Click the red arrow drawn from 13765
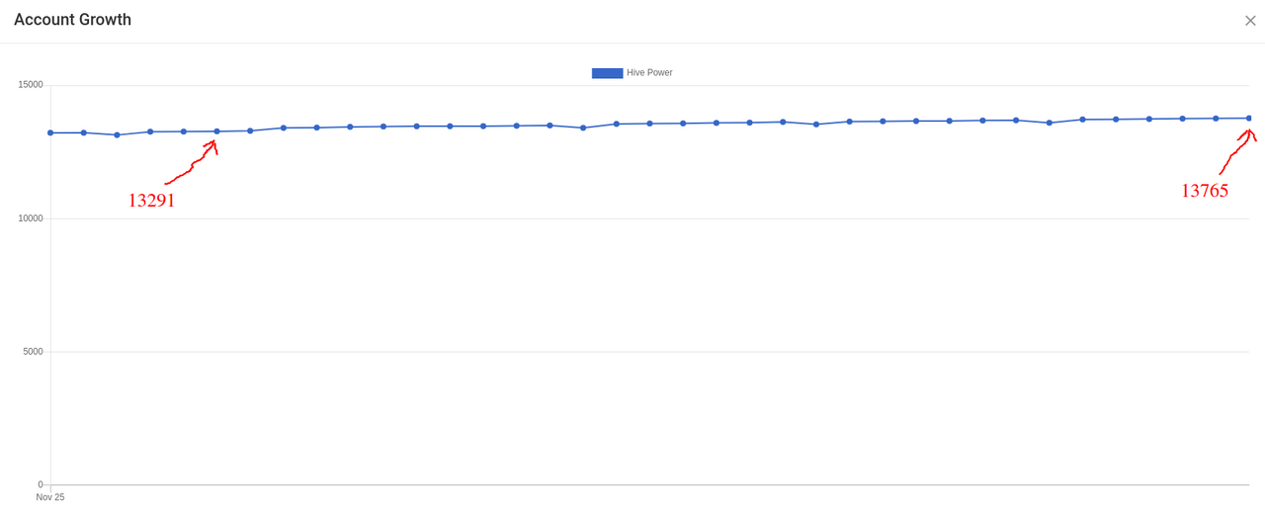Image resolution: width=1265 pixels, height=513 pixels. pos(1237,151)
